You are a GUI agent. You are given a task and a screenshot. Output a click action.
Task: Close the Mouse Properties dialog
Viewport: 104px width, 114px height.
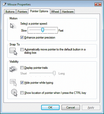(98, 4)
